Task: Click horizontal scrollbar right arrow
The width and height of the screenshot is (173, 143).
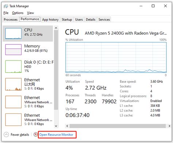Action: pyautogui.click(x=169, y=126)
